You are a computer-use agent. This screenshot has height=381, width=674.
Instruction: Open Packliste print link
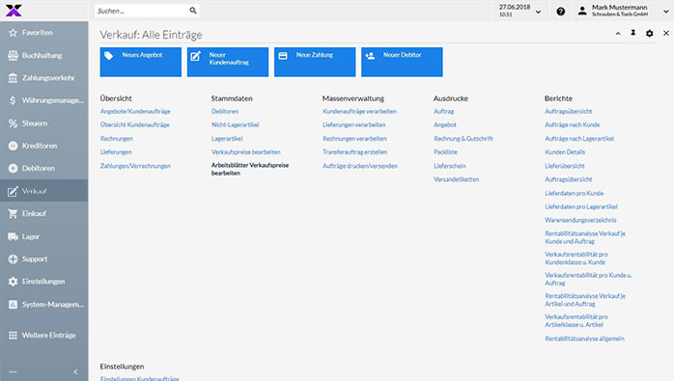446,152
